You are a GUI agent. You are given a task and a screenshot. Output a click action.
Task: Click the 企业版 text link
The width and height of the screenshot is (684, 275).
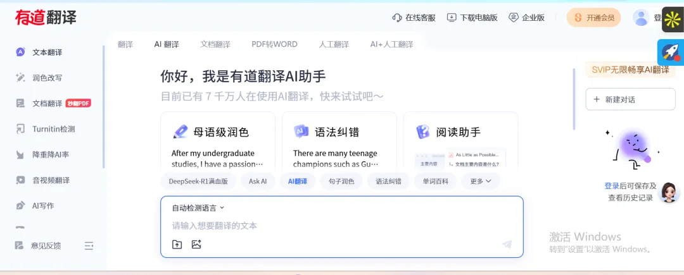click(x=533, y=18)
